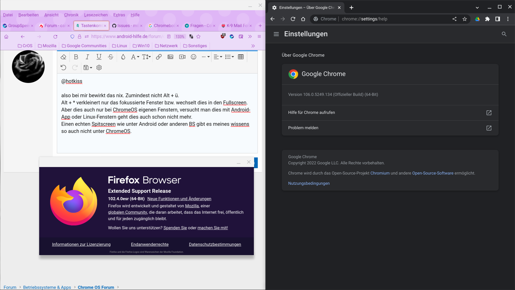Open Firefox Extras menu
Screen dimensions: 515x290
point(119,15)
